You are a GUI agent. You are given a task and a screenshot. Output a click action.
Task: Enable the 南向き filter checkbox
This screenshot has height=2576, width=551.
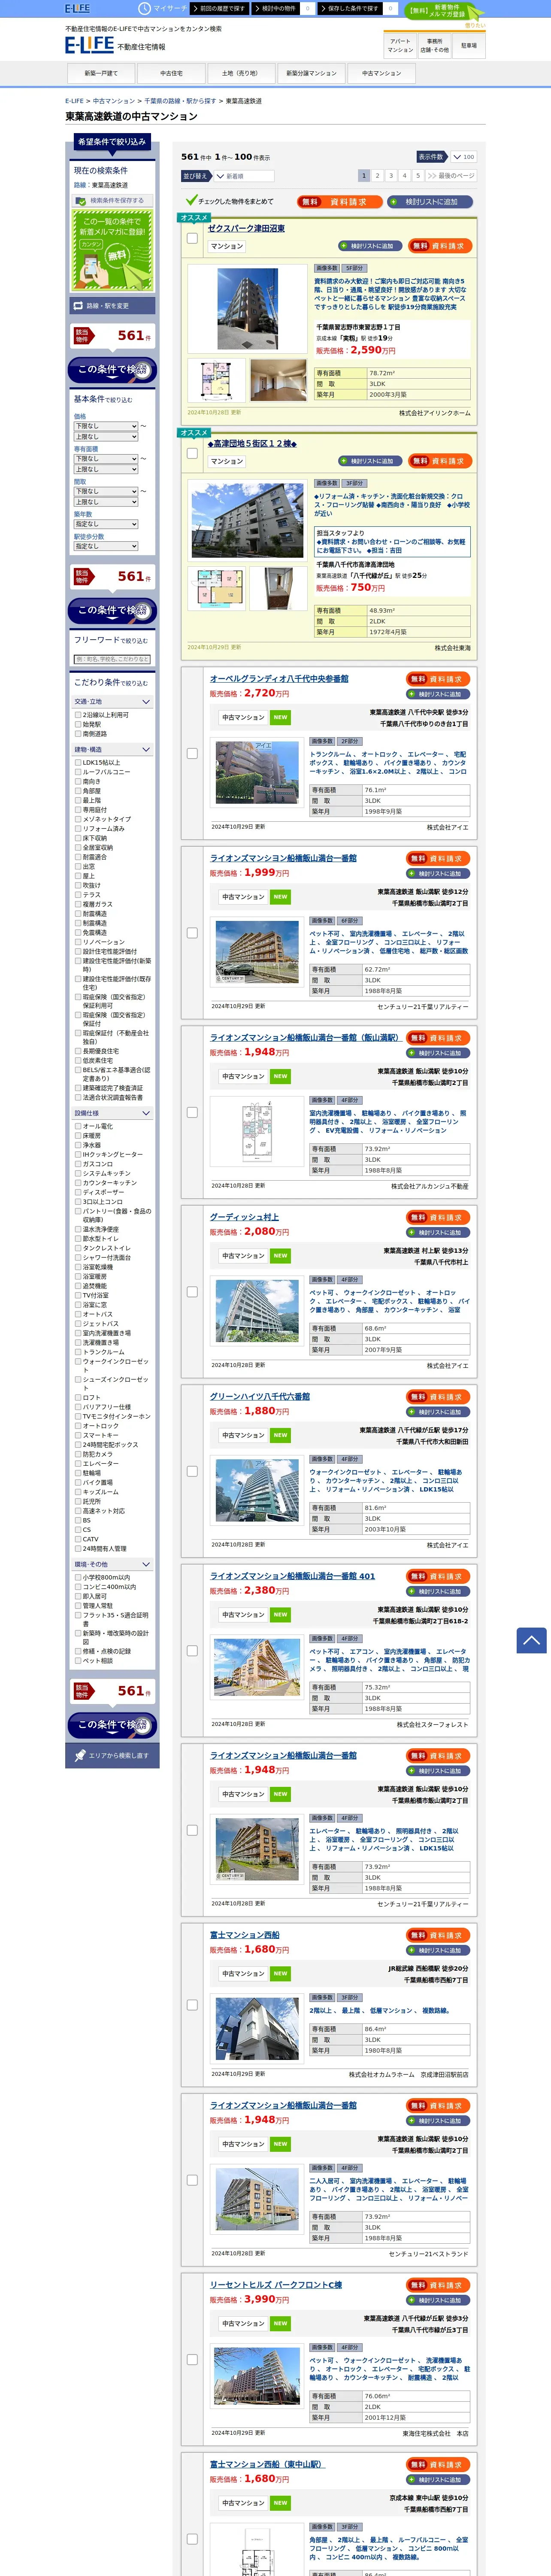coord(78,782)
